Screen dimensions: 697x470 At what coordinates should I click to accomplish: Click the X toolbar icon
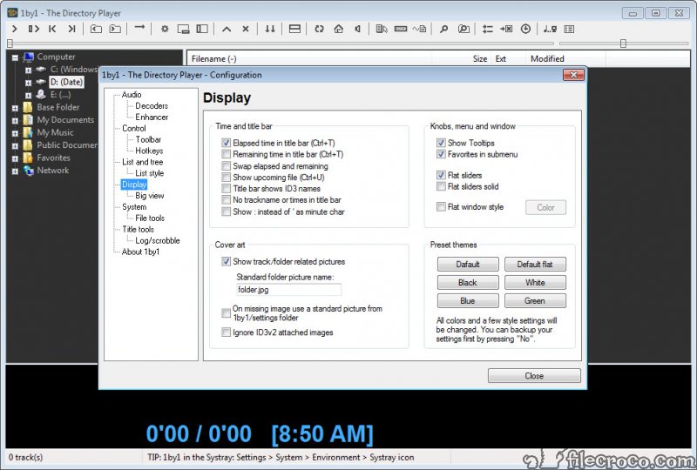246,29
